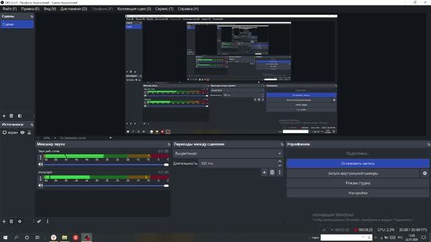Undock the Scenes panel
Image resolution: width=431 pixels, height=242 pixels.
tap(32, 16)
